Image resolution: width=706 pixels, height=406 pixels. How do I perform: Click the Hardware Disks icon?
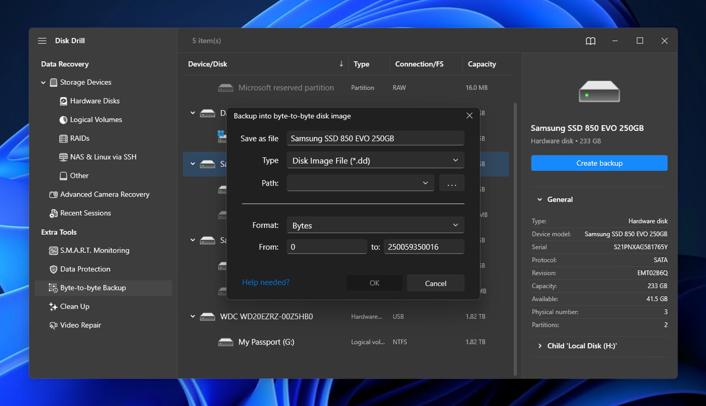click(63, 101)
